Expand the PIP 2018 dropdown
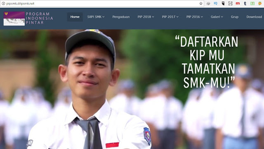This screenshot has height=149, width=264. pyautogui.click(x=146, y=17)
